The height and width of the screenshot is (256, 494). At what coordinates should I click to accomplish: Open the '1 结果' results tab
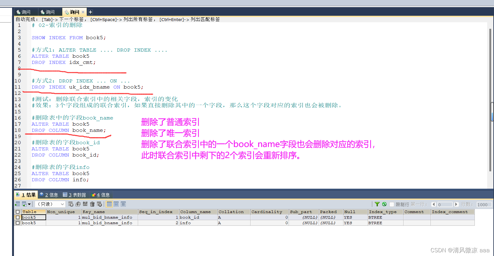coord(26,195)
